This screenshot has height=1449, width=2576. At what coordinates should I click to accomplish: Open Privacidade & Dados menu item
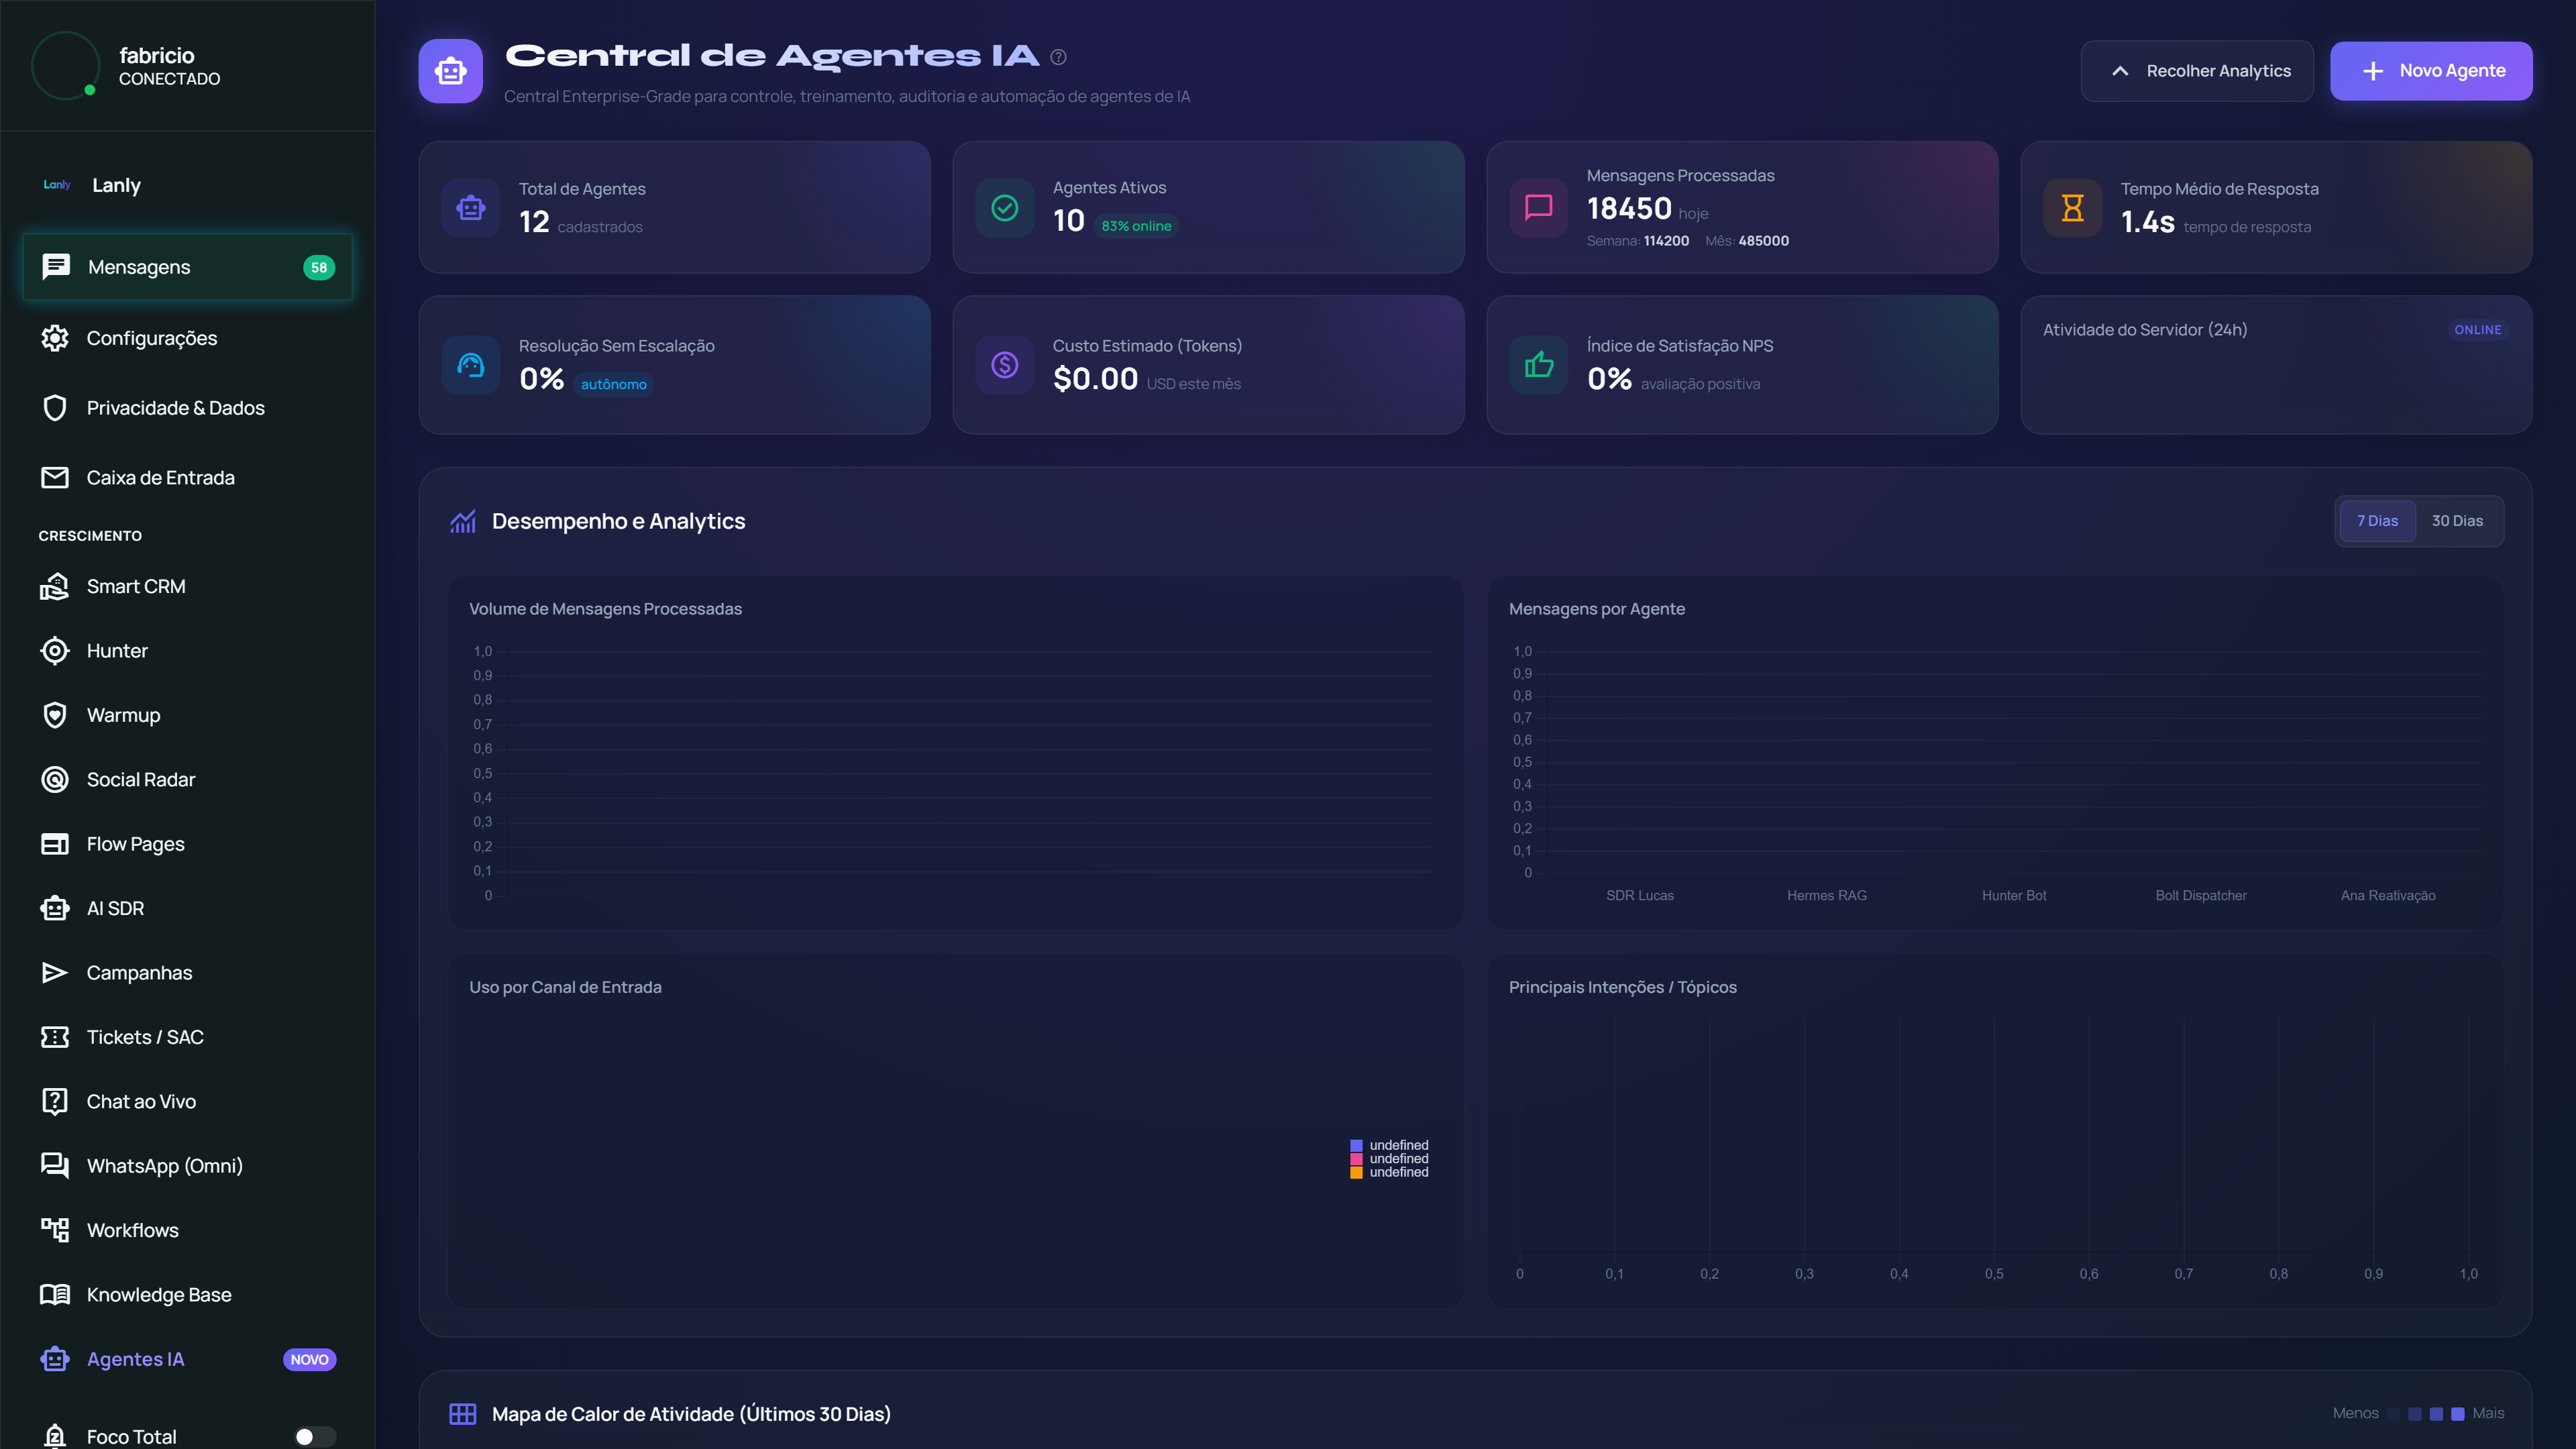point(188,408)
